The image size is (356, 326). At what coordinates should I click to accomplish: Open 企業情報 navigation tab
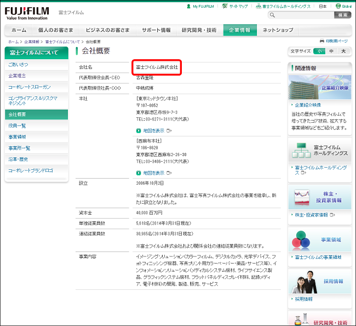pyautogui.click(x=240, y=30)
